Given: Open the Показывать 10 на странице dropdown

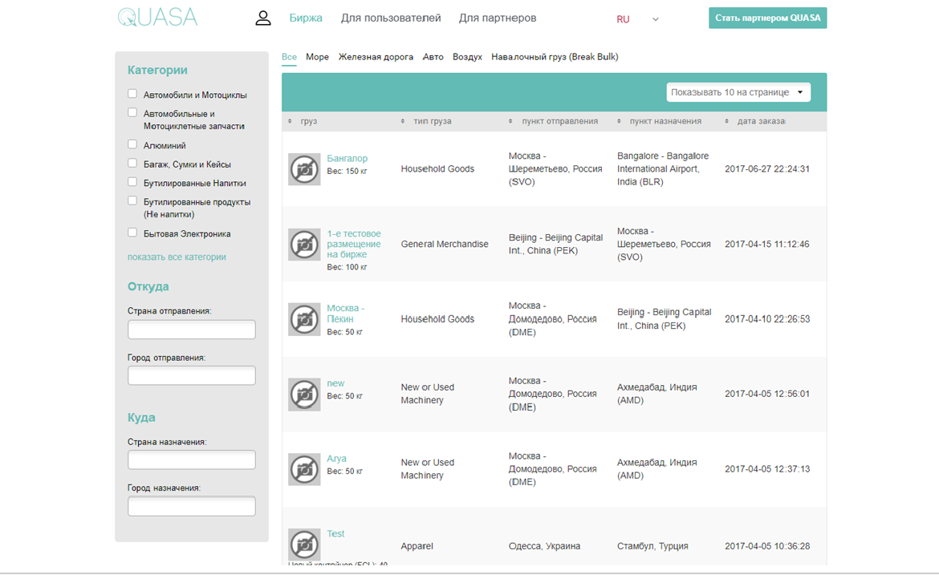Looking at the screenshot, I should [738, 92].
